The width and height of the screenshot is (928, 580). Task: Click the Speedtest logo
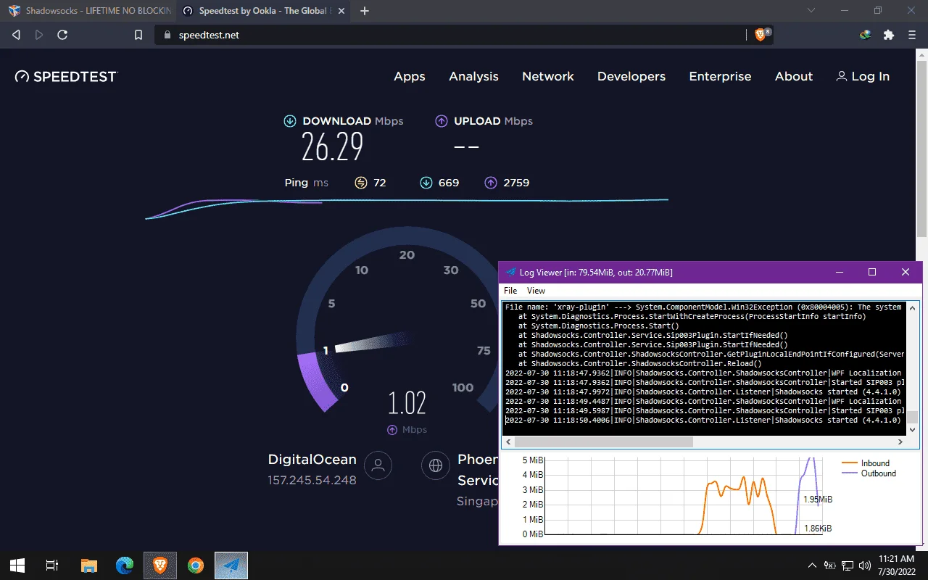click(x=66, y=76)
